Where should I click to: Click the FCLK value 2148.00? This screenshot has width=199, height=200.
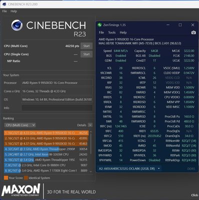(189, 55)
